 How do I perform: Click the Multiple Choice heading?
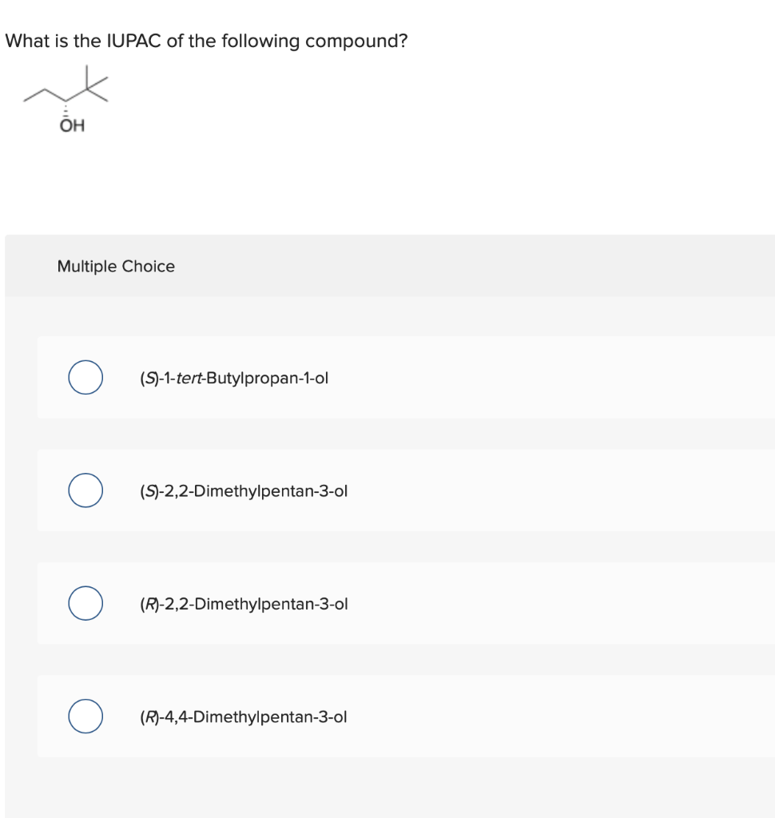[116, 266]
